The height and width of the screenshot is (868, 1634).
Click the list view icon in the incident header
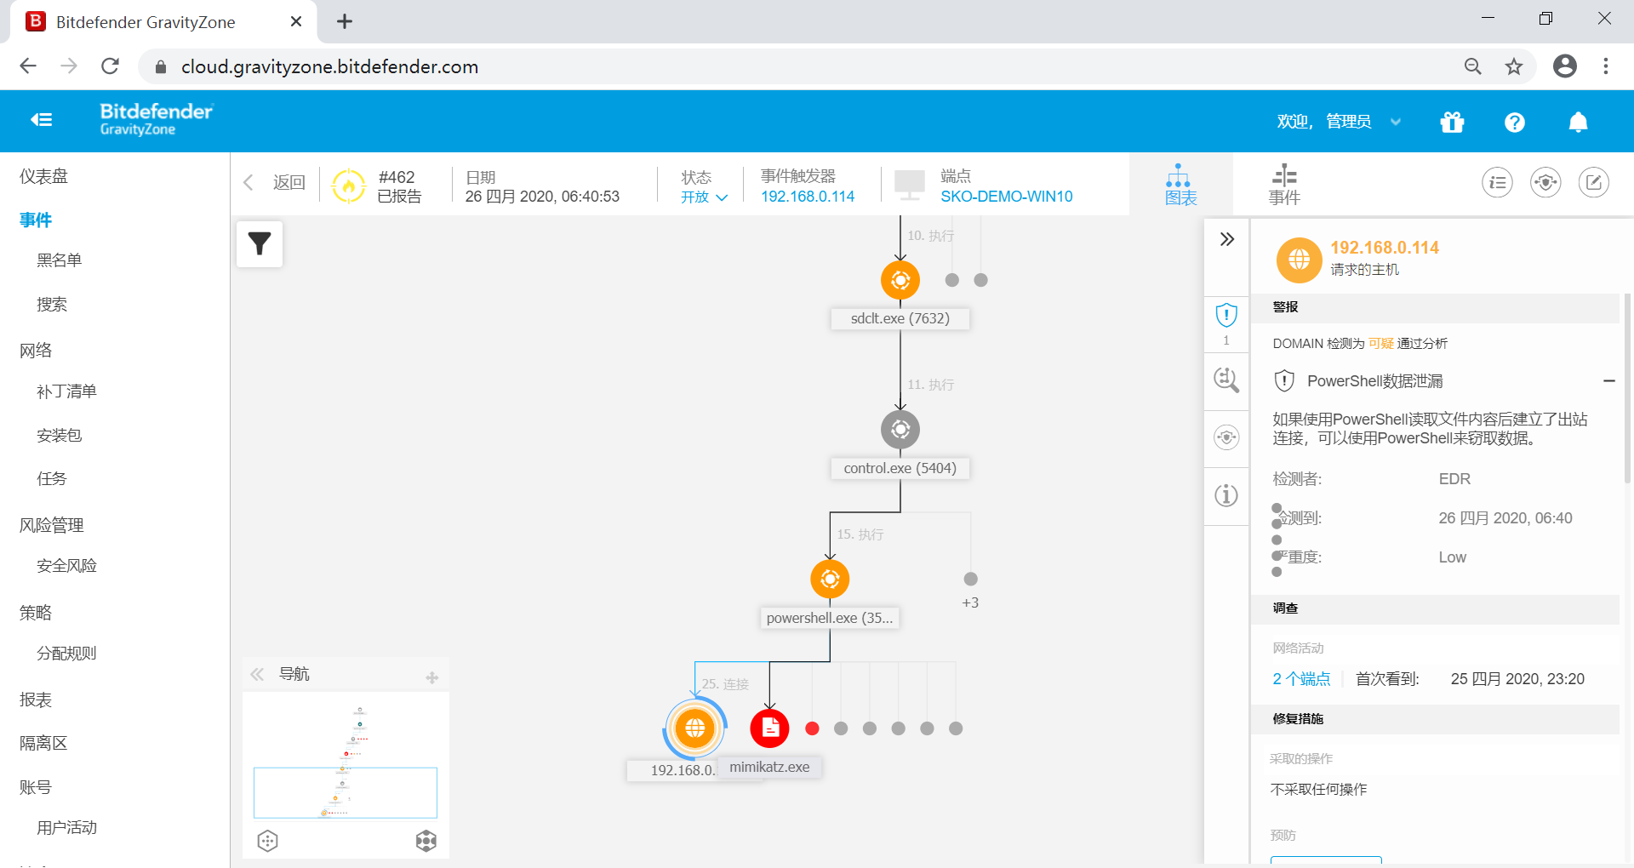pos(1498,182)
